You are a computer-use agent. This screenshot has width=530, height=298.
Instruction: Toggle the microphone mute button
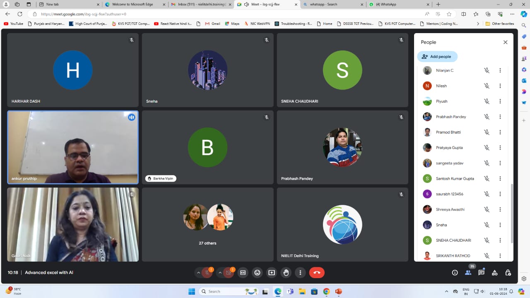pos(207,273)
